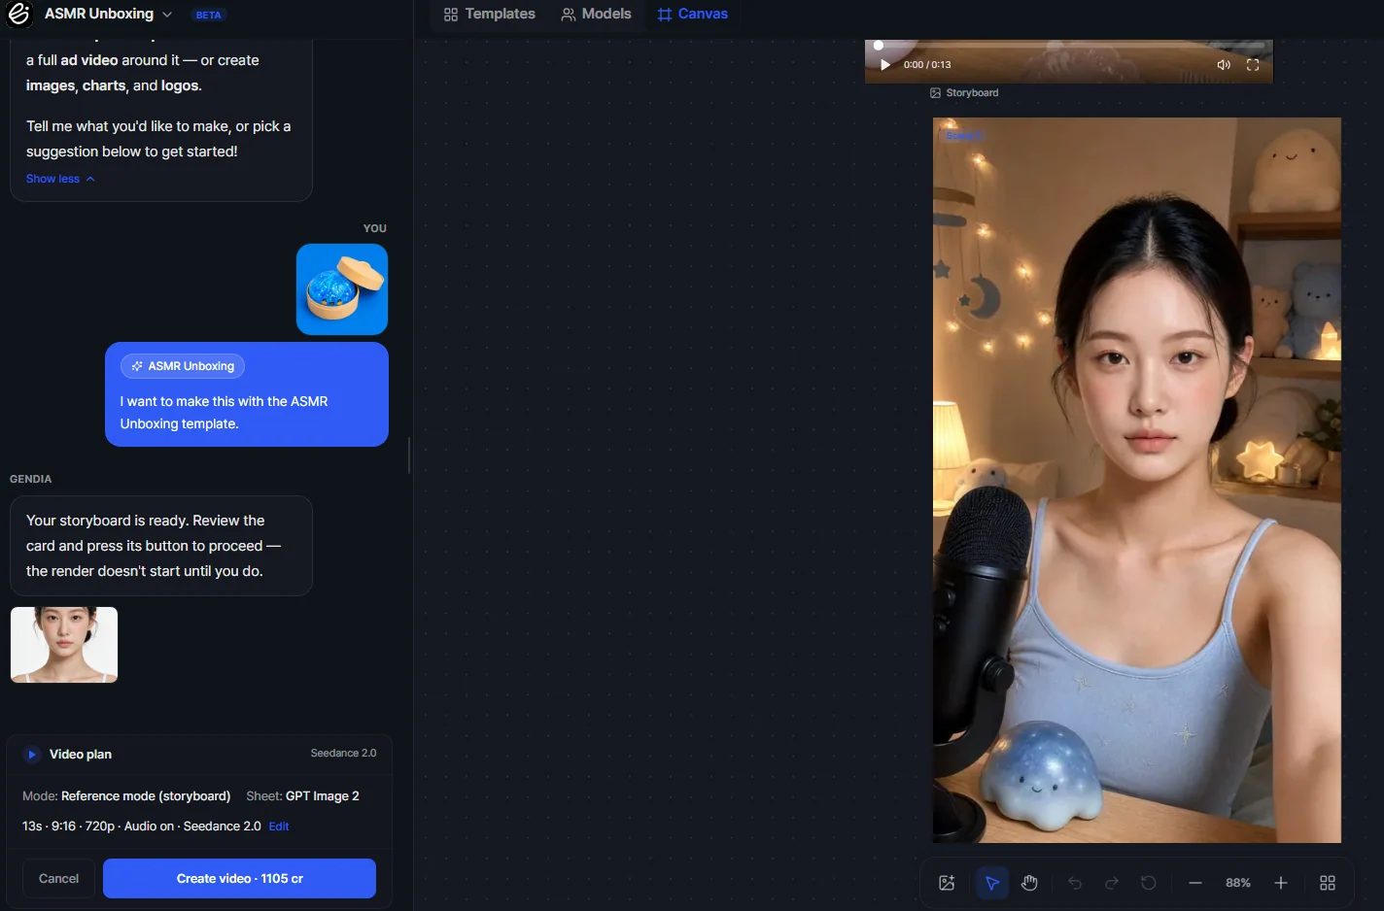Click Create video 1105 cr
The image size is (1384, 911).
click(x=239, y=878)
